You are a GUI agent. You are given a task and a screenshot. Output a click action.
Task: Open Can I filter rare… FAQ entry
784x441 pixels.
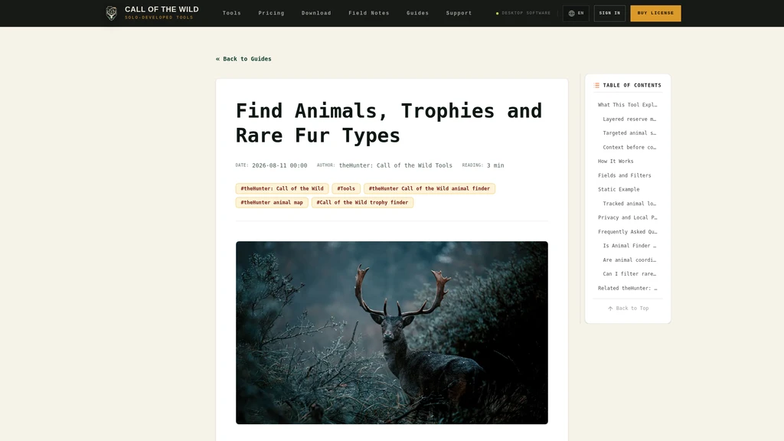click(x=629, y=274)
